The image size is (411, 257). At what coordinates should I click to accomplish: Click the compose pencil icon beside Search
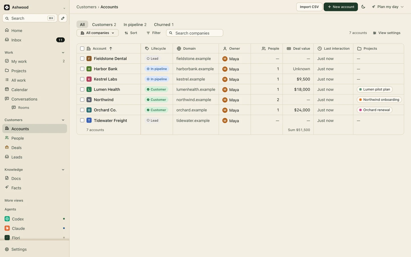click(63, 18)
